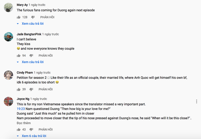Viewport: 201px width, 139px height.
Task: Dislike Cindy Pham's comment
Action: (x=31, y=89)
